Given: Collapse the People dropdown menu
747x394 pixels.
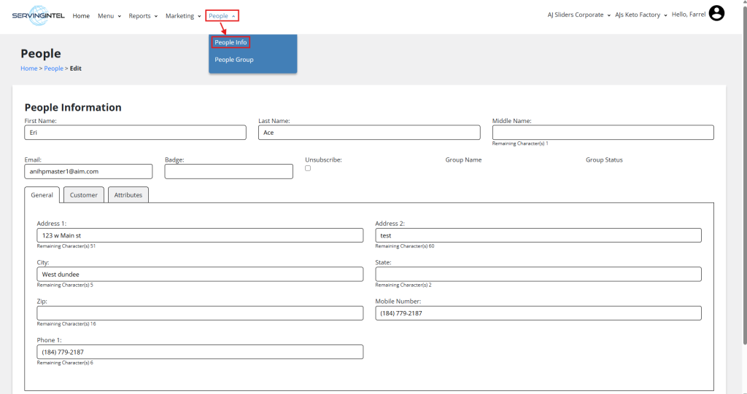Looking at the screenshot, I should (222, 16).
